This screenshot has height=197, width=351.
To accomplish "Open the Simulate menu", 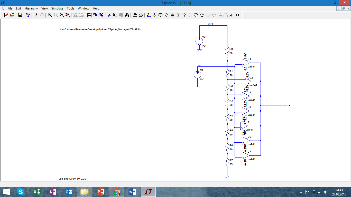I will click(x=57, y=8).
